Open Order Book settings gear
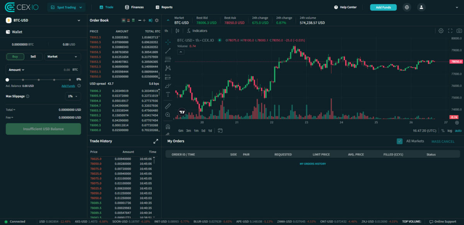 [x=157, y=20]
